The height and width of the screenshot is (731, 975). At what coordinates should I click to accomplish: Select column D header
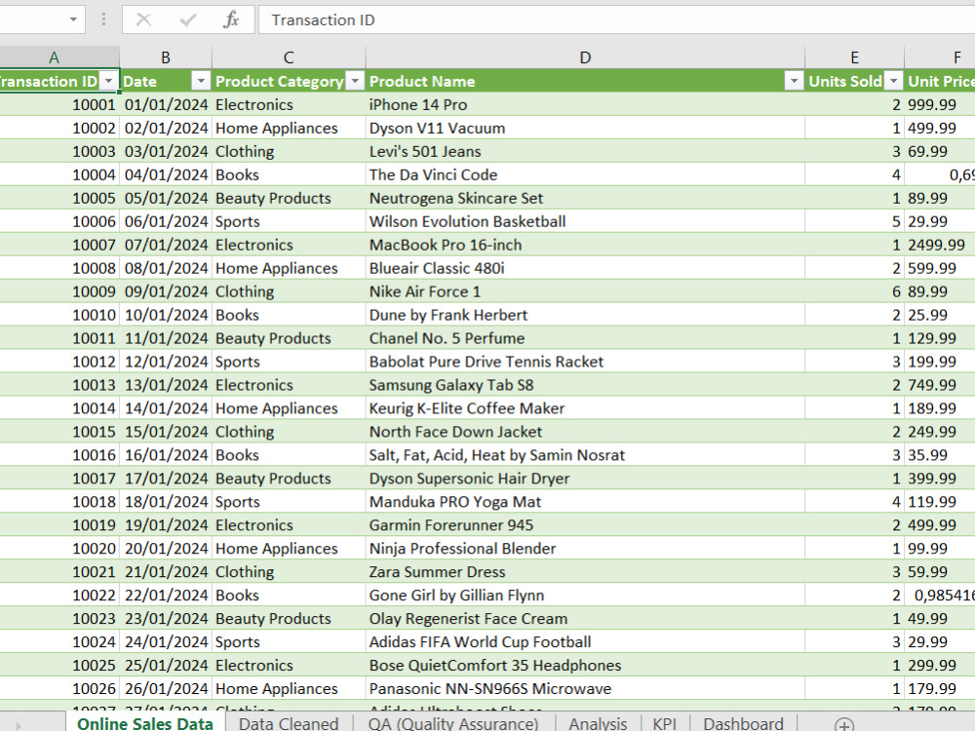585,58
